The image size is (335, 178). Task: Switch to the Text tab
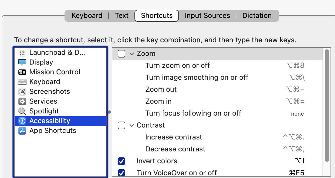click(x=122, y=16)
